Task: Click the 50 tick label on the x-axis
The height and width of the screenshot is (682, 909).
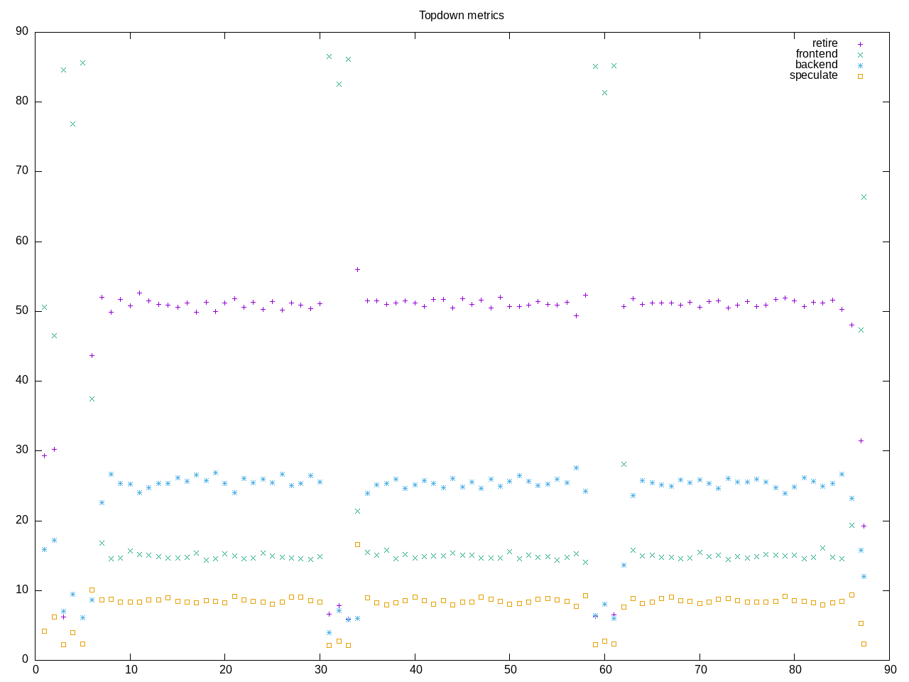Action: pos(510,669)
